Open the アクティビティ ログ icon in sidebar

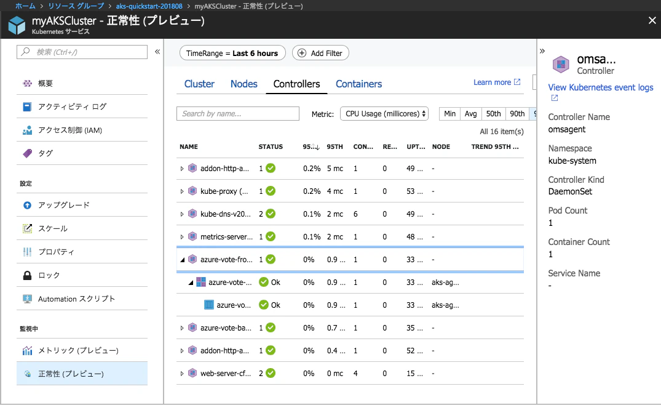(x=27, y=106)
